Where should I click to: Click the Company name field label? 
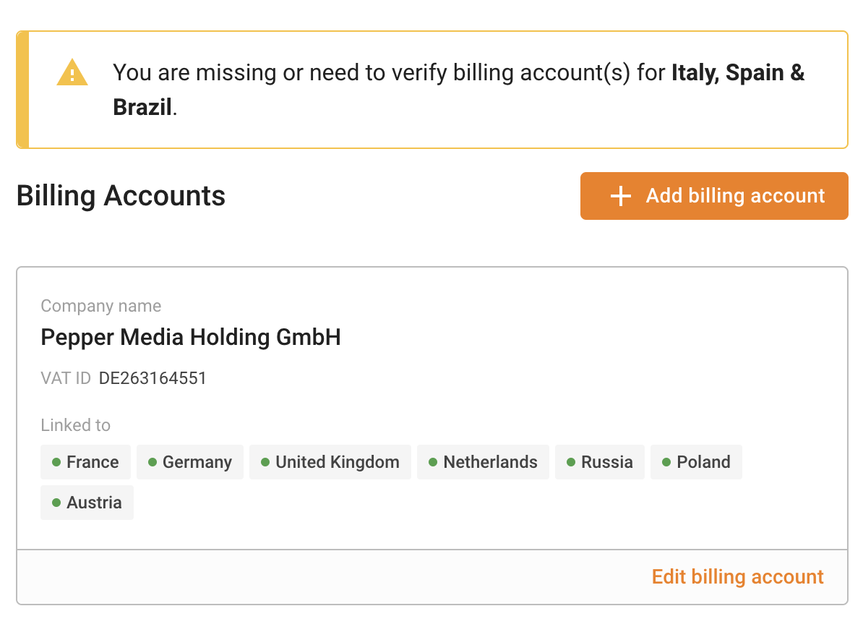[101, 306]
